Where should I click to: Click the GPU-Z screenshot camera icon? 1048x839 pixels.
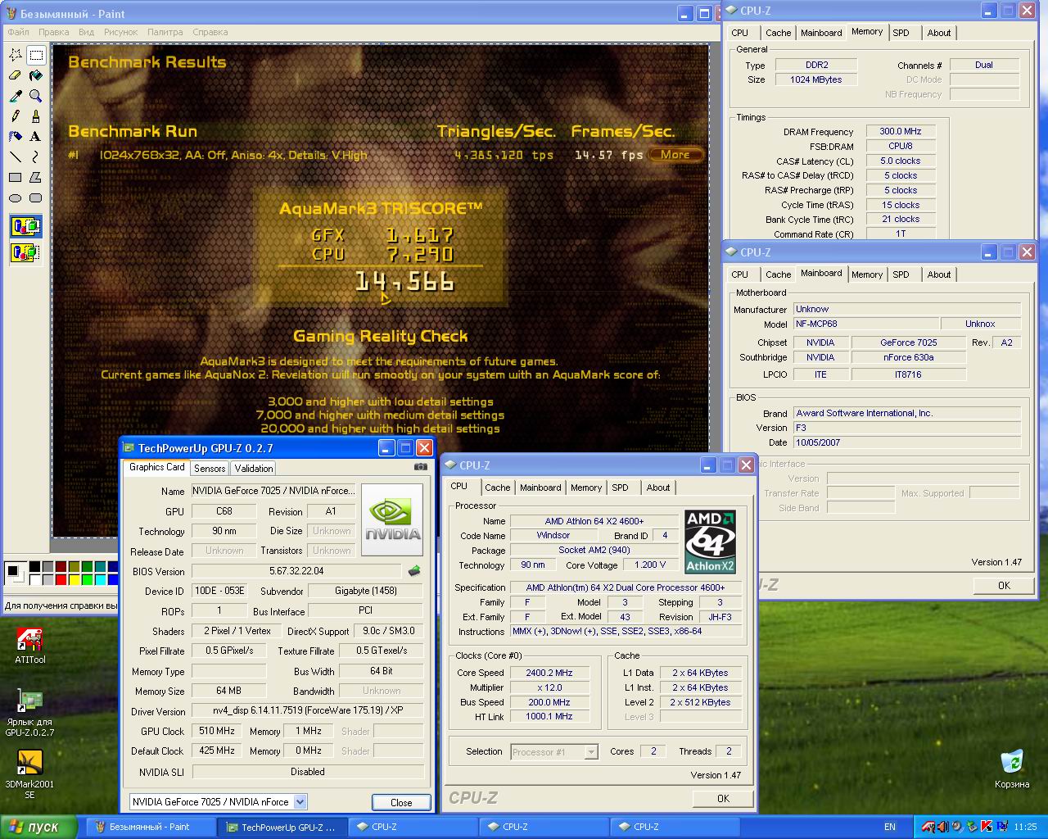421,467
